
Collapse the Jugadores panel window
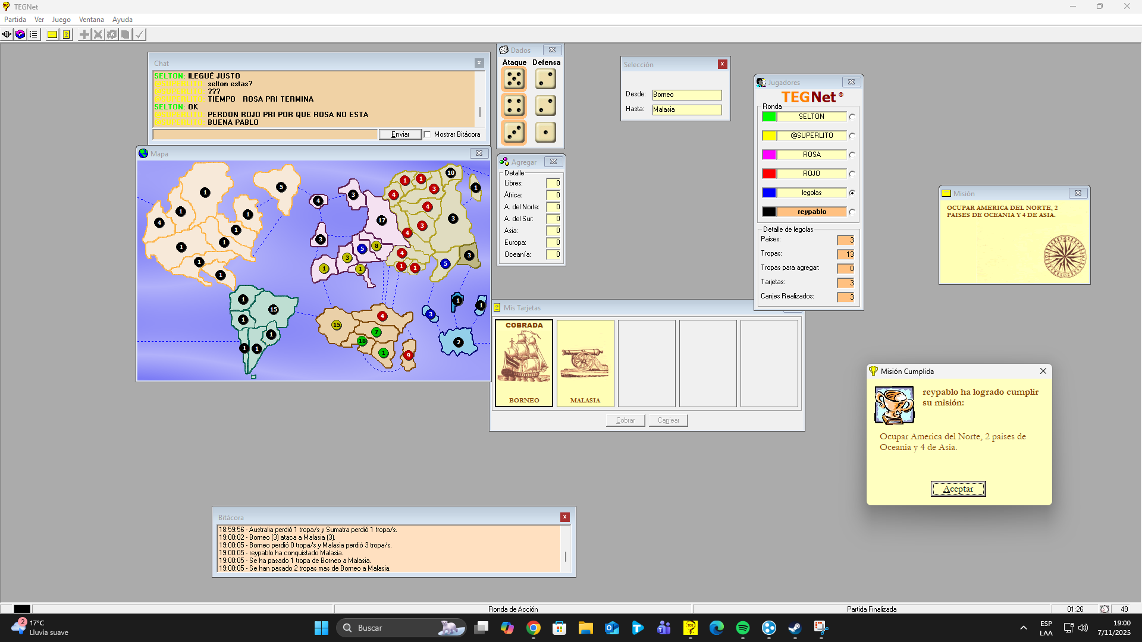point(851,82)
